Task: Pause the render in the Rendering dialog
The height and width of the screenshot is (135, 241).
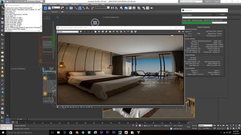Action: pos(214,14)
